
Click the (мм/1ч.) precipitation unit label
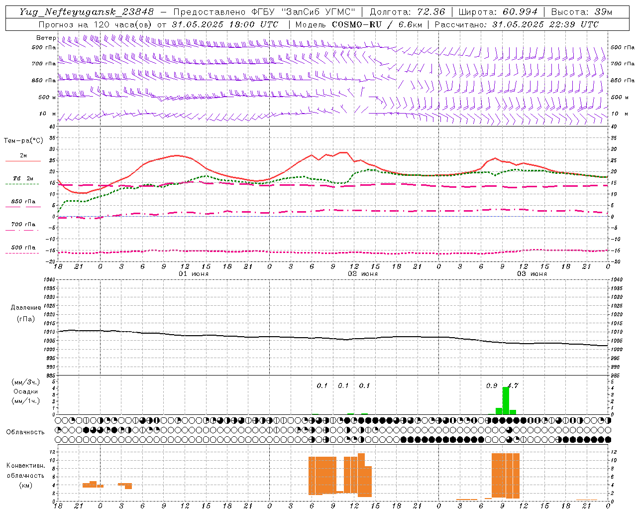[x=25, y=401]
